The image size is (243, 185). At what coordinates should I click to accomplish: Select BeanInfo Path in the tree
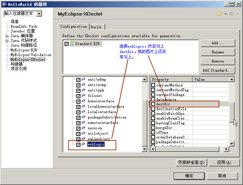click(x=24, y=26)
